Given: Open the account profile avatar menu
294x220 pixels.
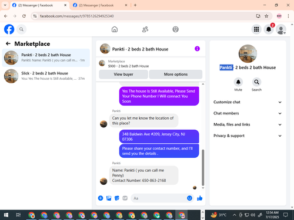Looking at the screenshot, I should coord(281,29).
